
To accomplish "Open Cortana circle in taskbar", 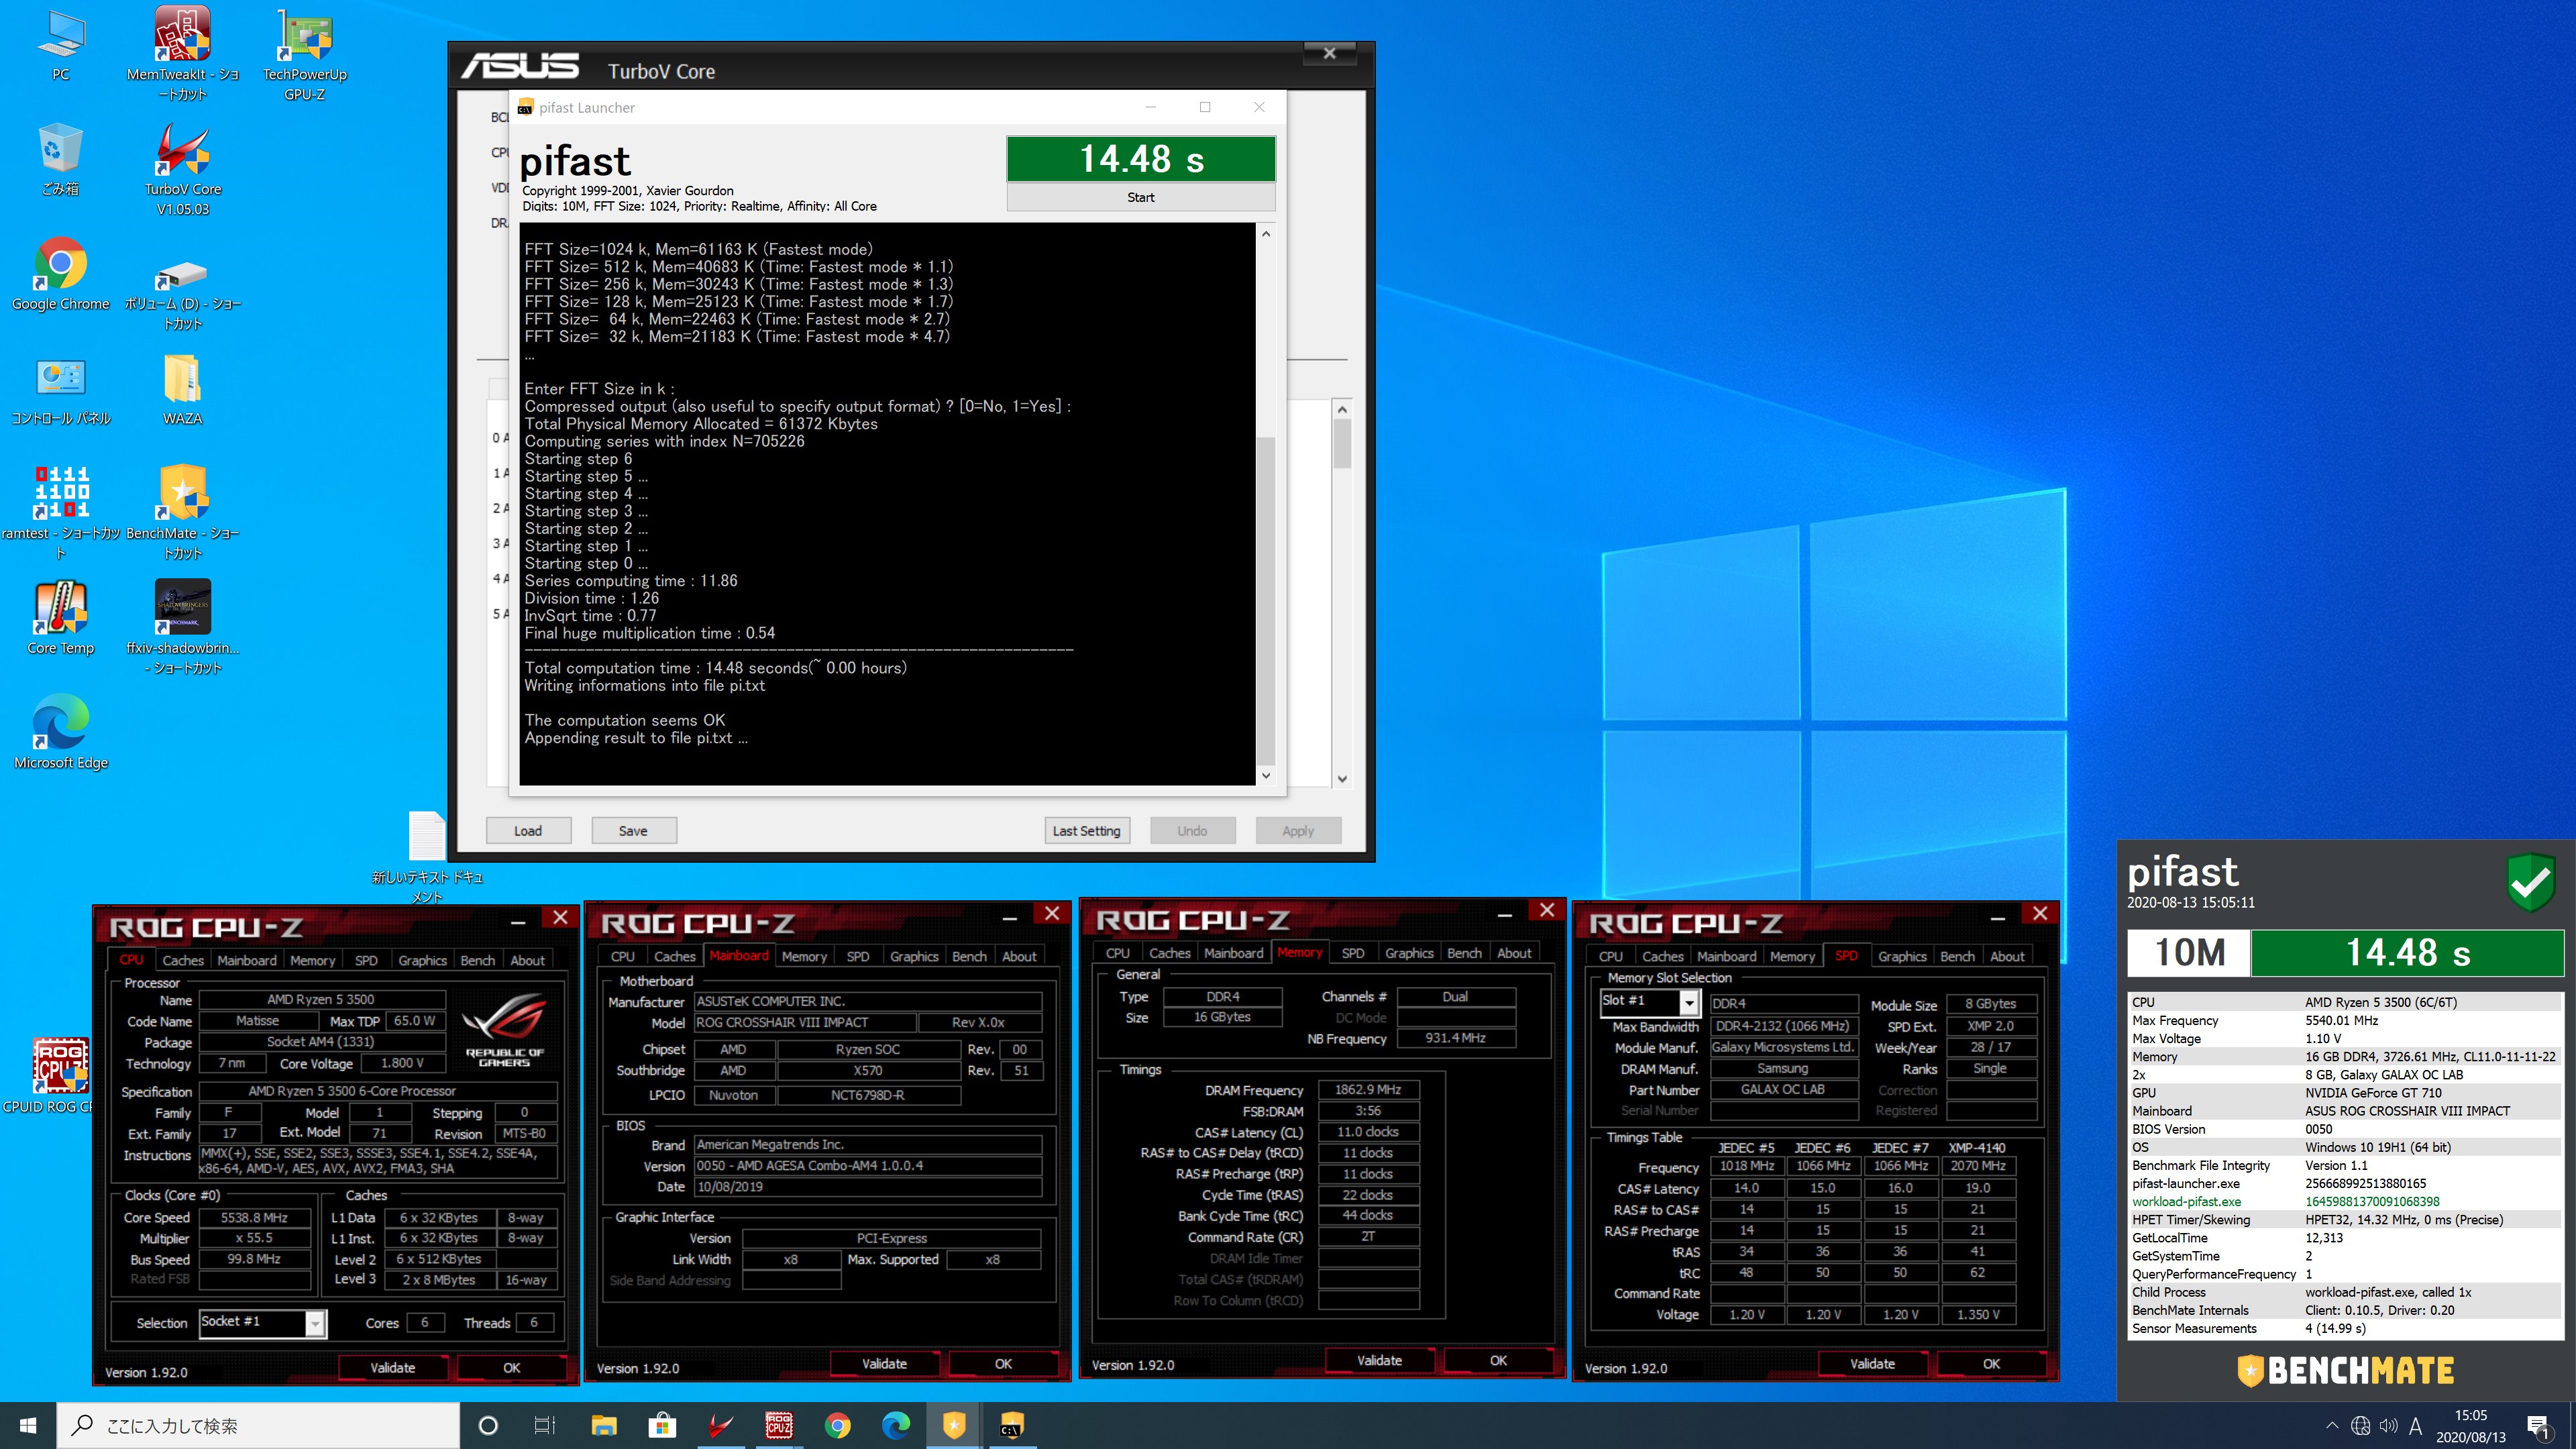I will [x=488, y=1425].
